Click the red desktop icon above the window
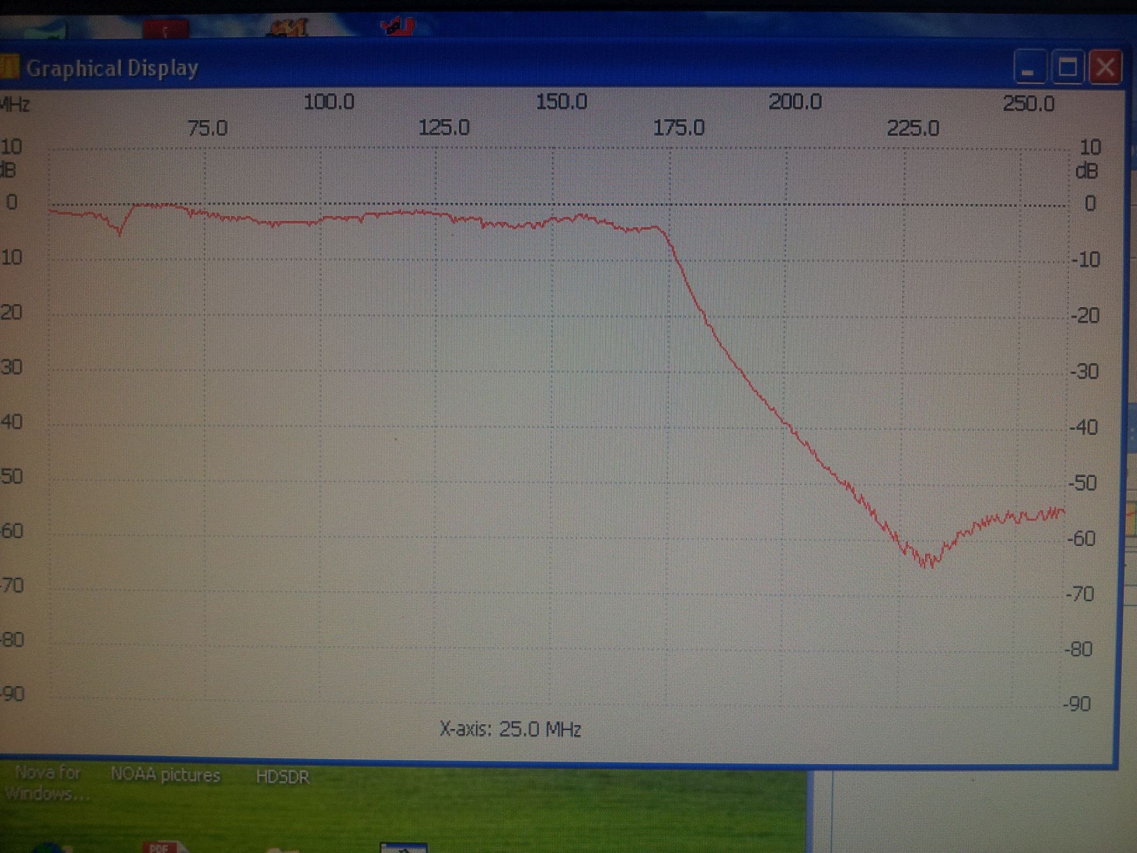This screenshot has height=853, width=1137. (x=165, y=29)
